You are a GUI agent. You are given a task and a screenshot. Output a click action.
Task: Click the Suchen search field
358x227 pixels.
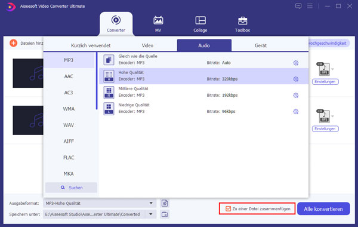pyautogui.click(x=71, y=188)
